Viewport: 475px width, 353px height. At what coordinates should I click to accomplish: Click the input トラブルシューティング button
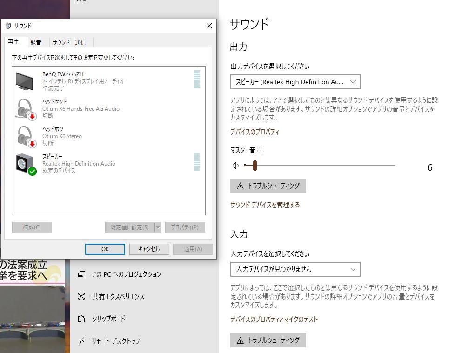click(x=268, y=340)
